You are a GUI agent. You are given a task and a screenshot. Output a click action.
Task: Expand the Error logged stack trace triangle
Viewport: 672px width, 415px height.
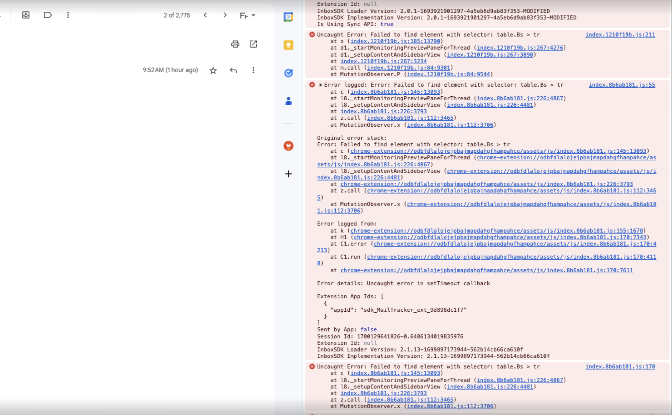(321, 85)
